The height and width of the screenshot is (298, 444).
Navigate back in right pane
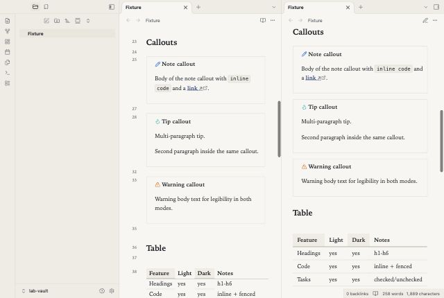point(291,20)
